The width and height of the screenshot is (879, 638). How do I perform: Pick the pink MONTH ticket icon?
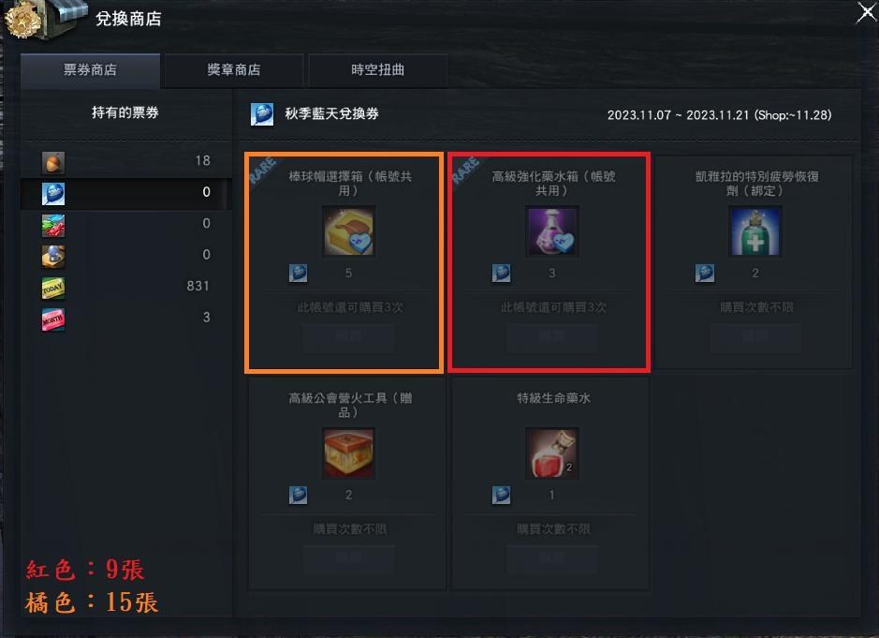pyautogui.click(x=53, y=319)
